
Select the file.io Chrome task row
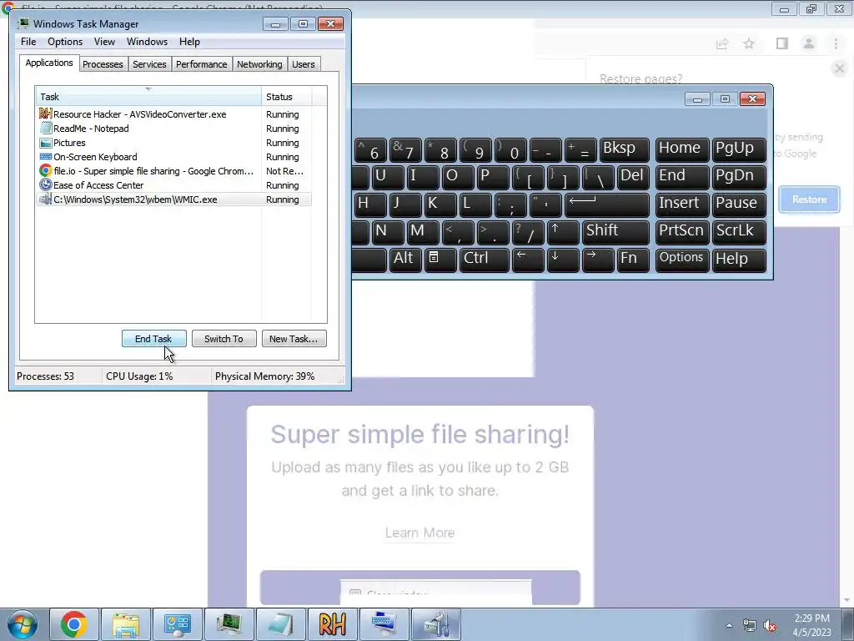tap(173, 171)
